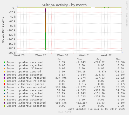Click the -714.18 minimum value

[x=80, y=72]
